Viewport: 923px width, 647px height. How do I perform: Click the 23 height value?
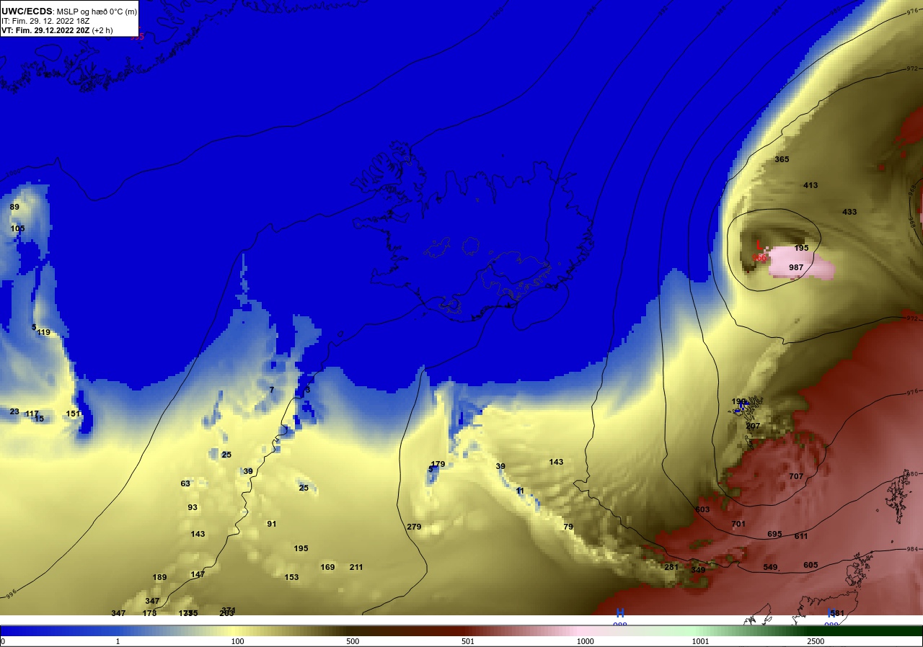[x=14, y=411]
